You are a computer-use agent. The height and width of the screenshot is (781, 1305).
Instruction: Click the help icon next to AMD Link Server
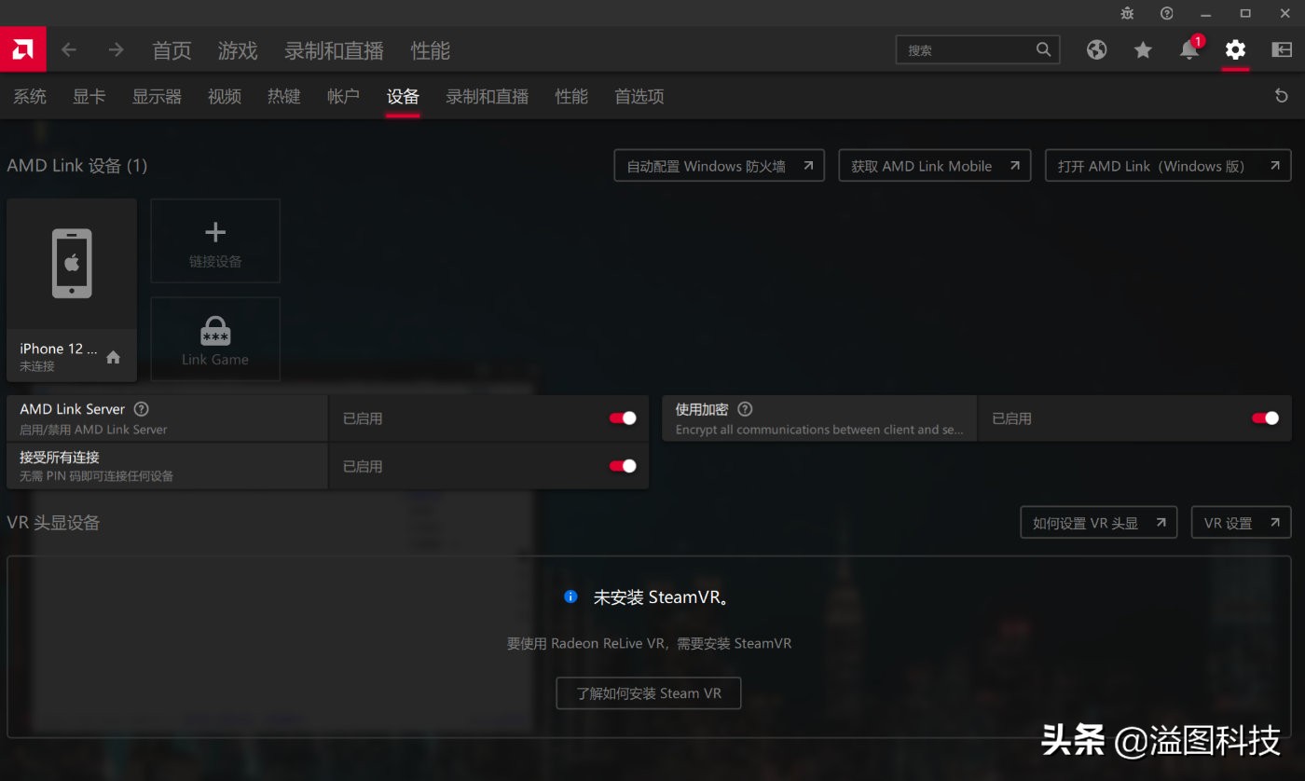[141, 408]
